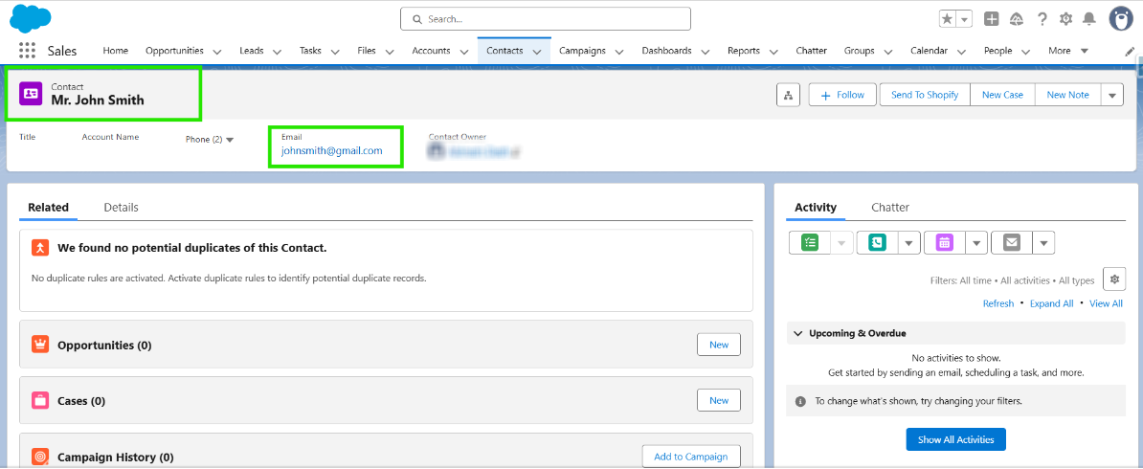Click the new event calendar icon
The height and width of the screenshot is (469, 1143).
click(945, 243)
